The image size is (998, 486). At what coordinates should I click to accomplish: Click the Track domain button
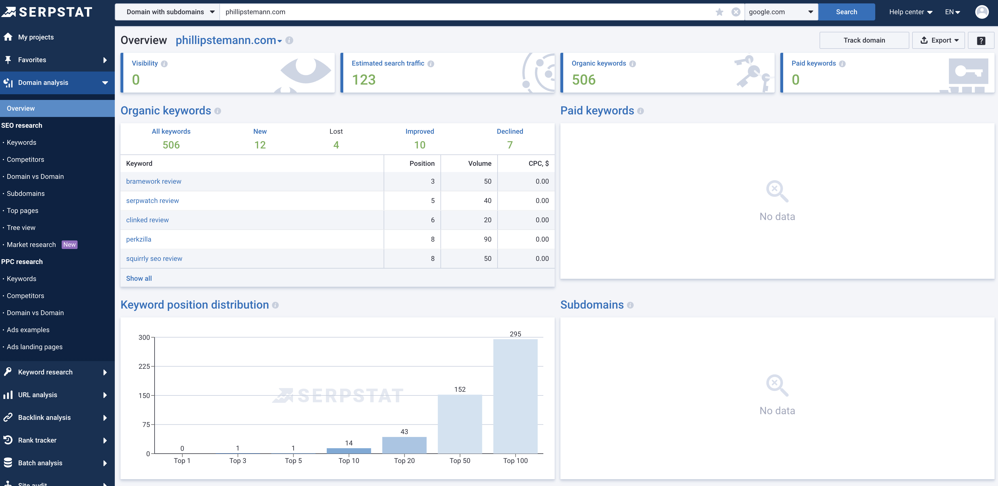pyautogui.click(x=864, y=40)
